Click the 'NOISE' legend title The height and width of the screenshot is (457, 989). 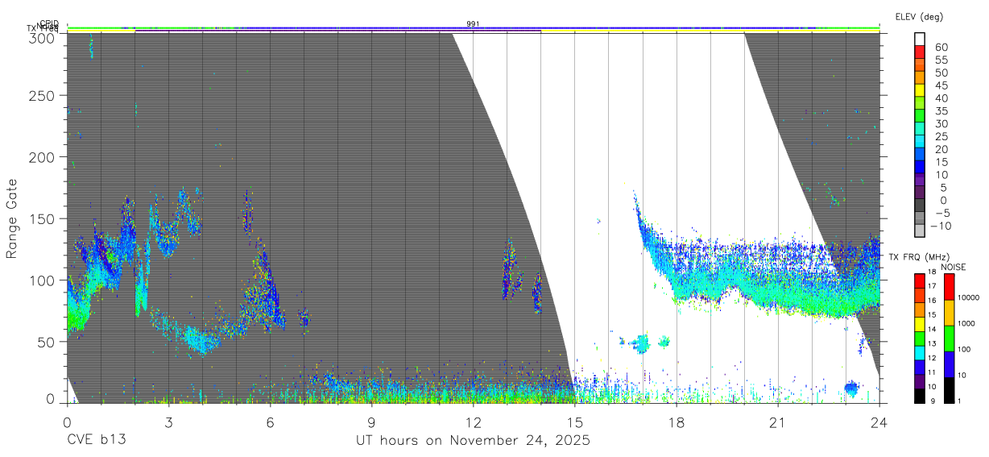(954, 267)
